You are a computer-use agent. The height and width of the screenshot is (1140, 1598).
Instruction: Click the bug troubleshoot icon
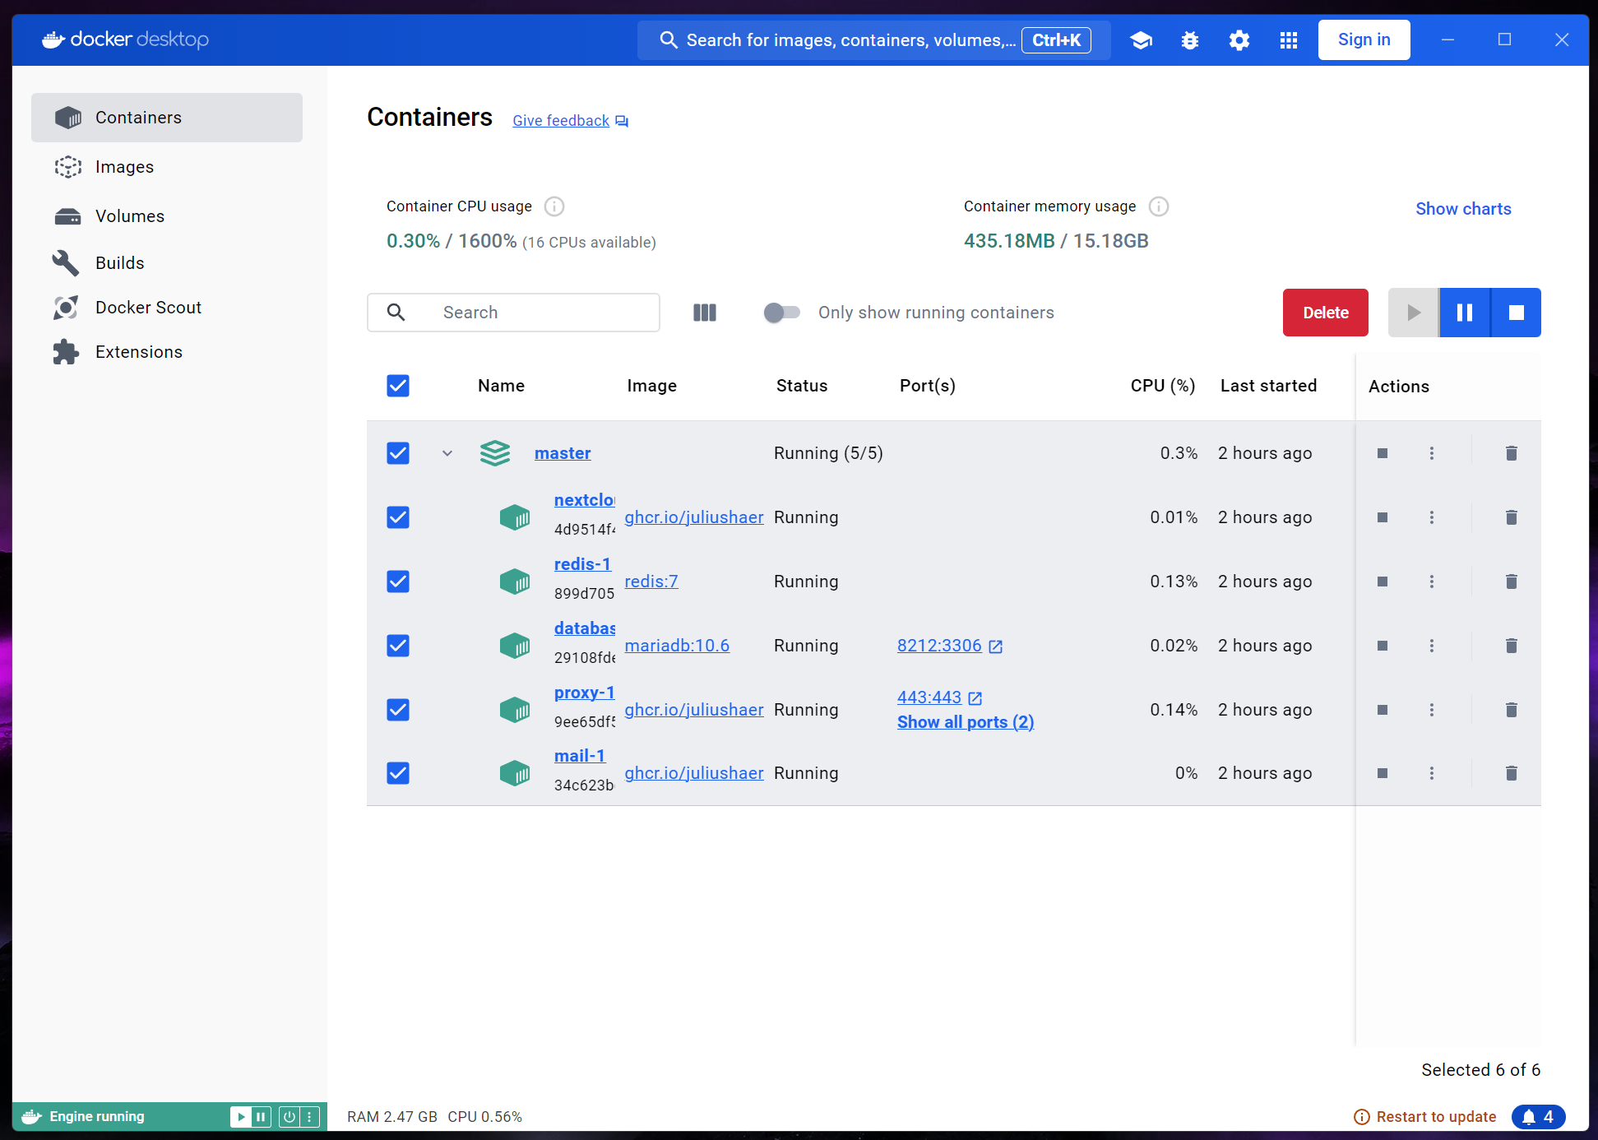click(x=1189, y=40)
